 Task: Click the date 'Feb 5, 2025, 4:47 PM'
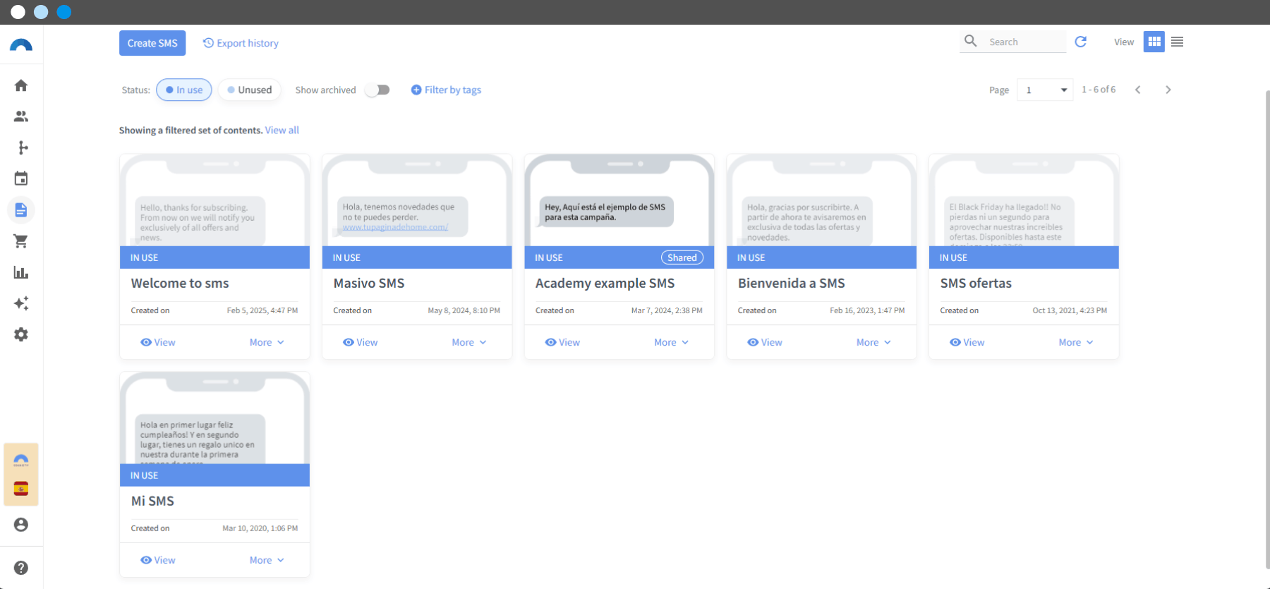[x=262, y=310]
